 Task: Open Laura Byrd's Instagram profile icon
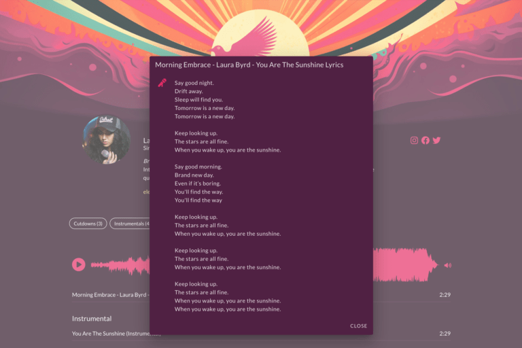[414, 140]
